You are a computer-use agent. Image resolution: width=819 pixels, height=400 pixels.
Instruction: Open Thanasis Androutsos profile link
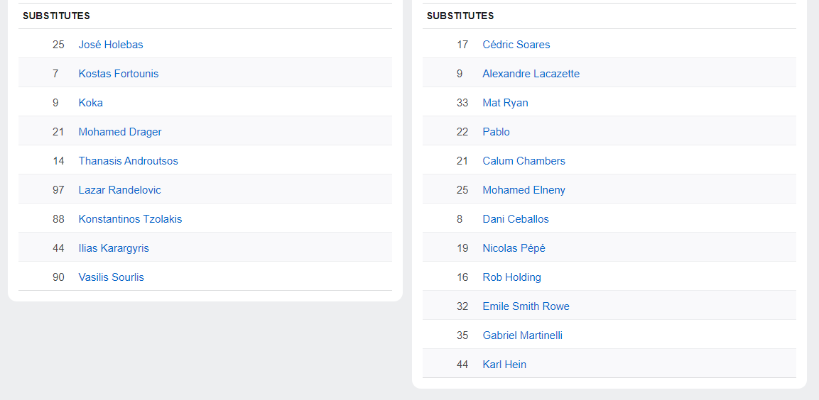tap(129, 161)
